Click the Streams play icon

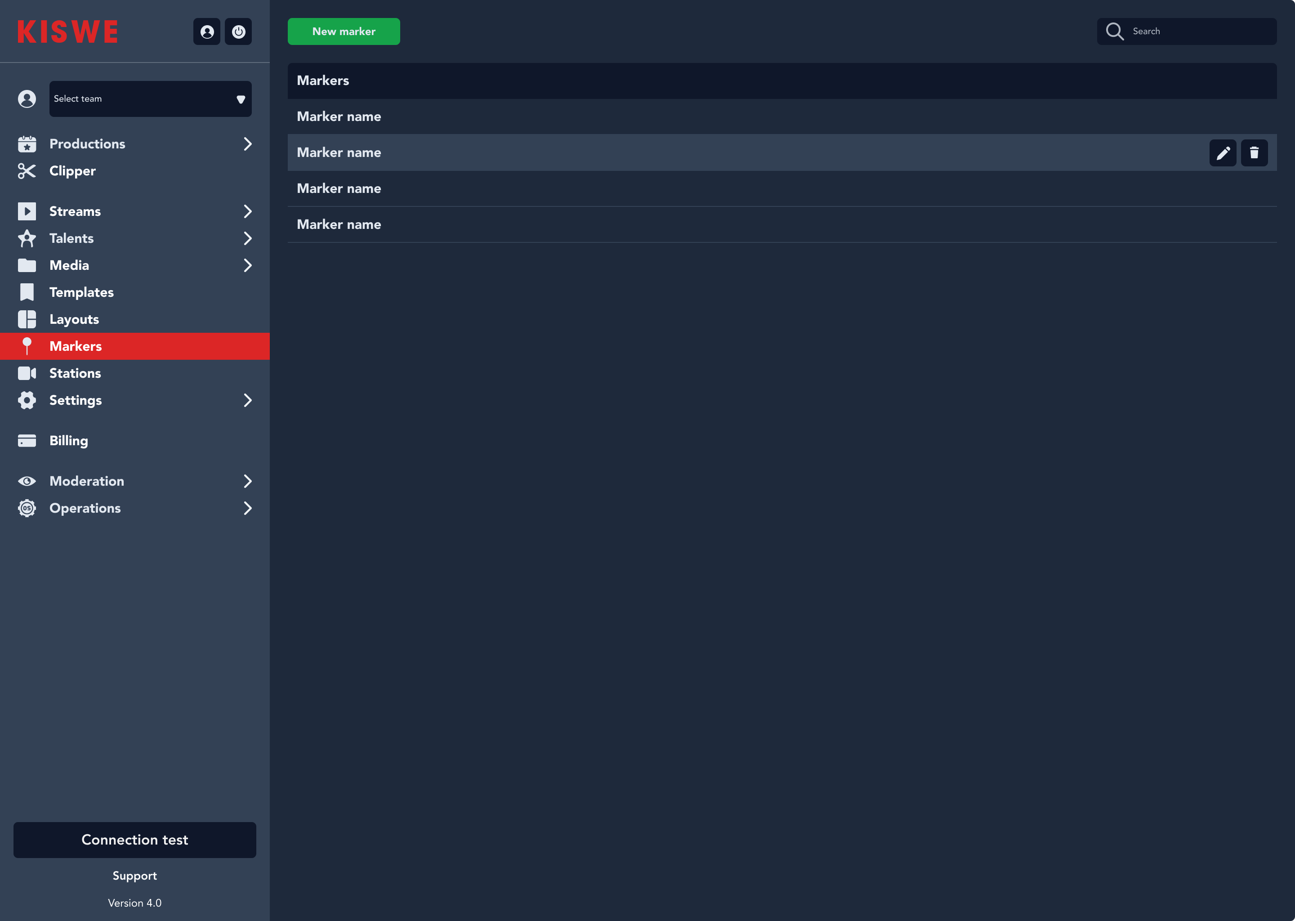pyautogui.click(x=27, y=211)
